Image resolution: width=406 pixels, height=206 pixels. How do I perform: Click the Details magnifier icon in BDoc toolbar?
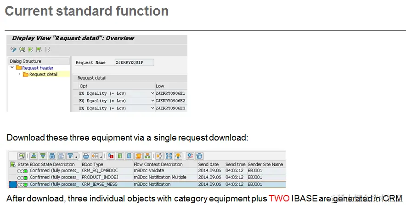pyautogui.click(x=22, y=156)
